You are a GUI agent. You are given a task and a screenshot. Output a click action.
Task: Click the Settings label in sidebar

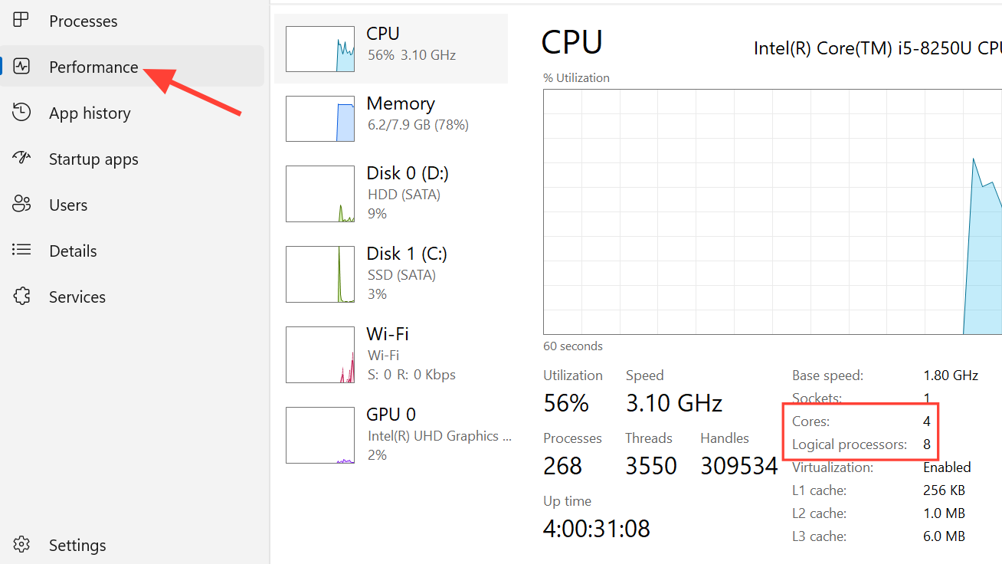pos(77,546)
